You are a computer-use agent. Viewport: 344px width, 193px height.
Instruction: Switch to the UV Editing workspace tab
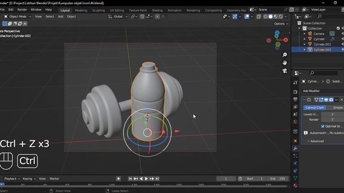(117, 10)
